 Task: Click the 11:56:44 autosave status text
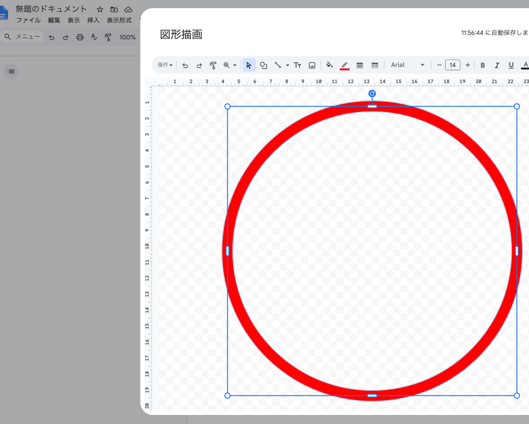coord(495,33)
